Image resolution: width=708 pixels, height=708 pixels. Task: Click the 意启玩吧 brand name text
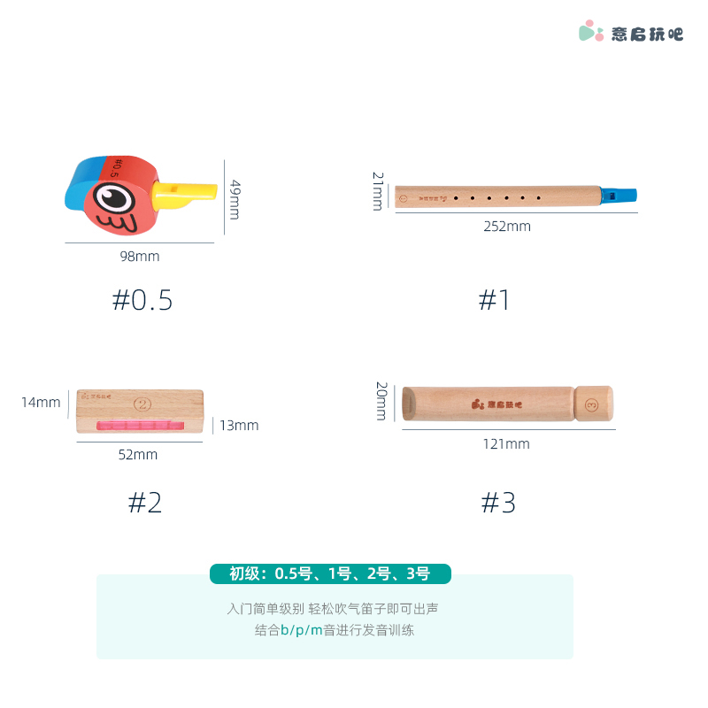[x=647, y=34]
